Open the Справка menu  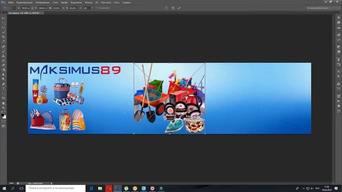[126, 3]
